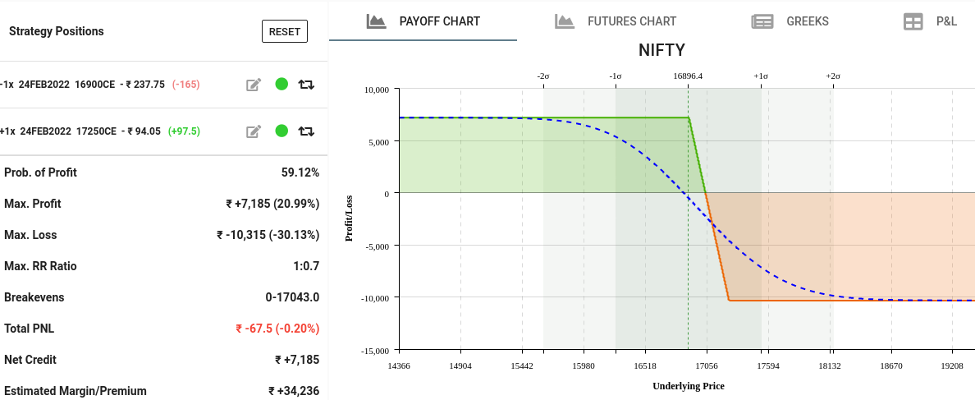Click the P&L grid icon

(x=913, y=21)
